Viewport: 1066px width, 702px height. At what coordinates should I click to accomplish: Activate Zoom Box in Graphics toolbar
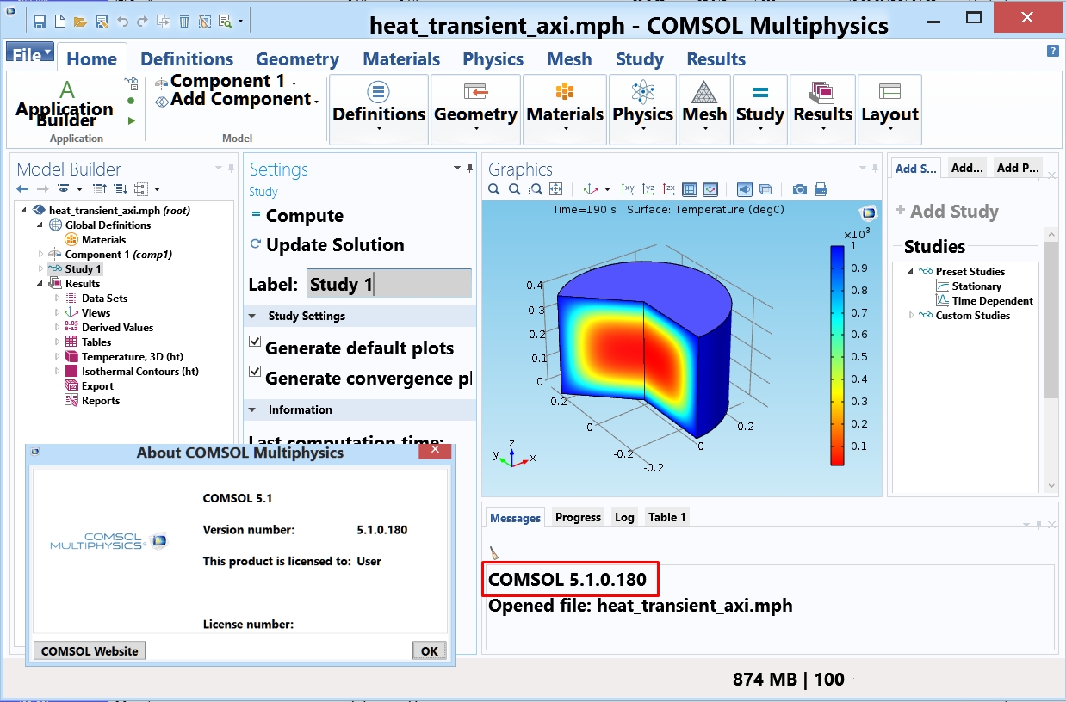[535, 189]
